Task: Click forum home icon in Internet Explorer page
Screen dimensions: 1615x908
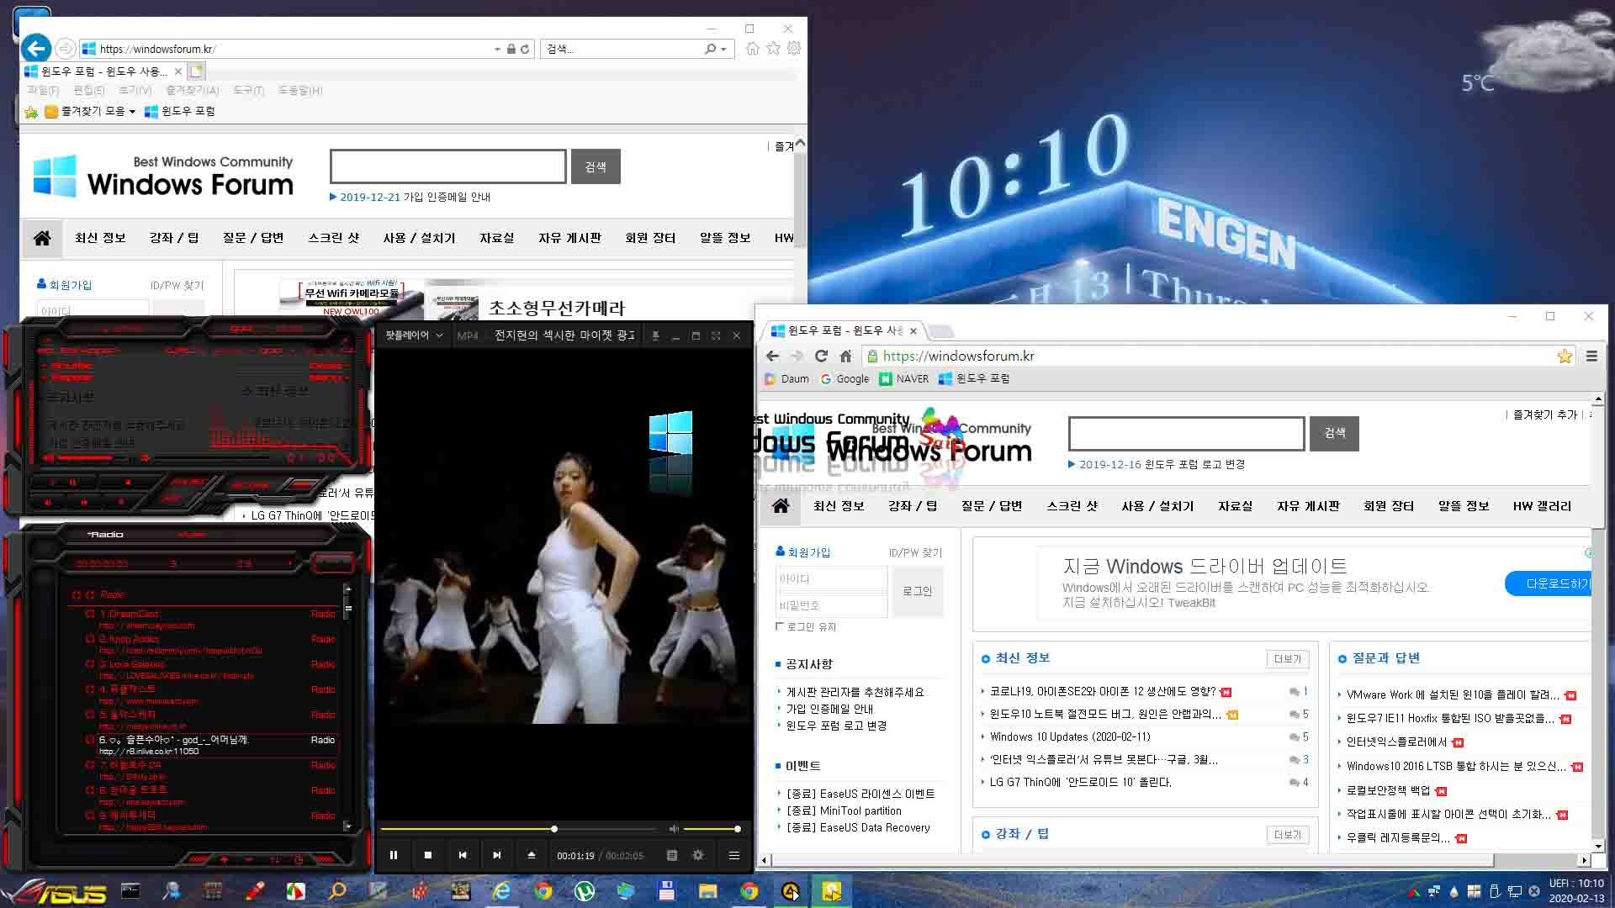Action: coord(42,238)
